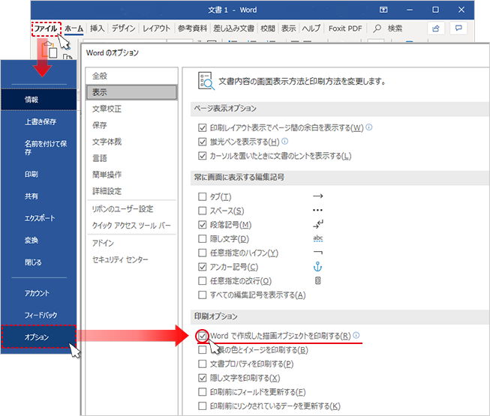The height and width of the screenshot is (416, 490).
Task: Click the anchor symbol icon
Action: (317, 267)
